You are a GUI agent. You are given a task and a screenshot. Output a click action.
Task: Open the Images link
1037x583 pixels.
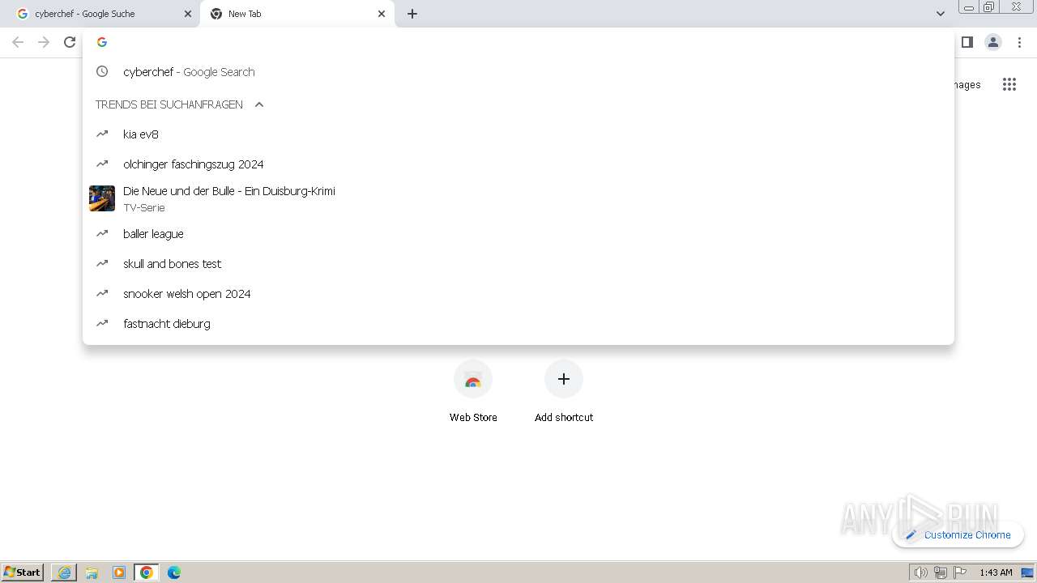pyautogui.click(x=967, y=84)
